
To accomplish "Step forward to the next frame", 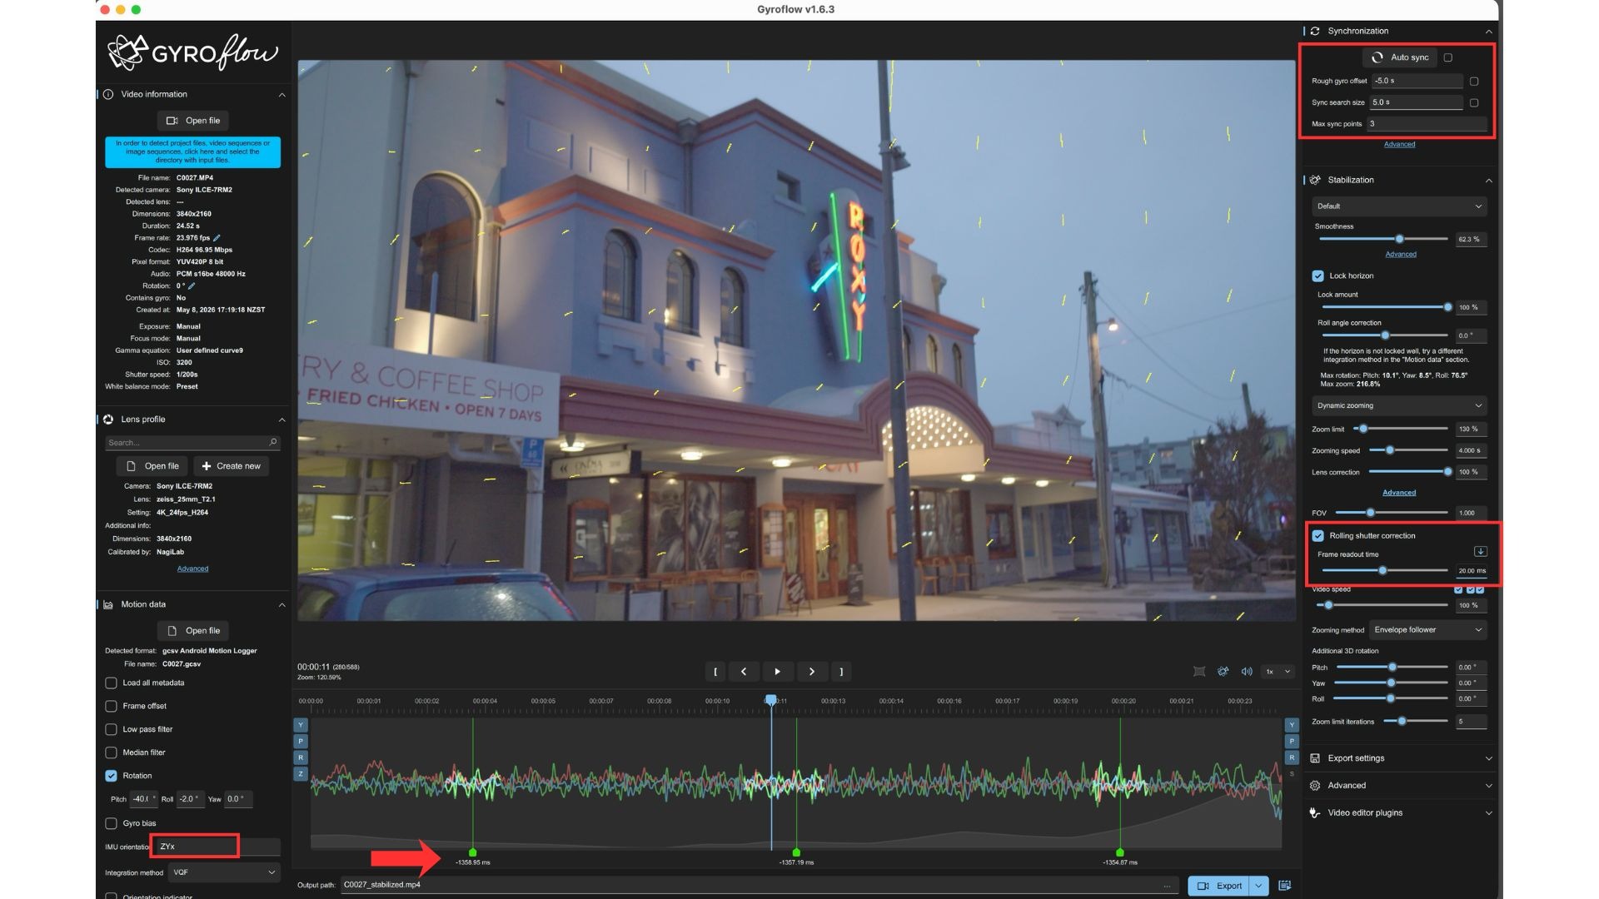I will 812,672.
